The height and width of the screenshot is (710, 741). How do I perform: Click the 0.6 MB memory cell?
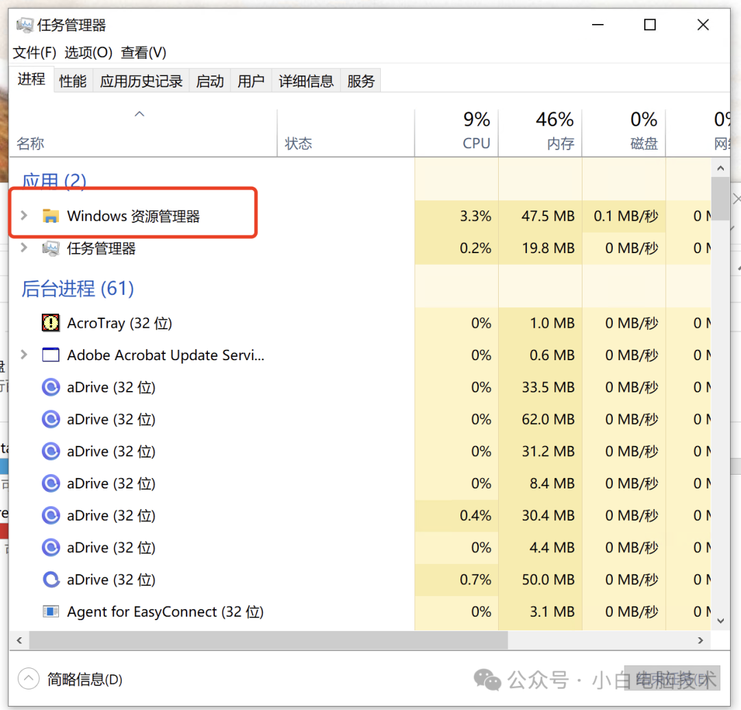tap(540, 355)
